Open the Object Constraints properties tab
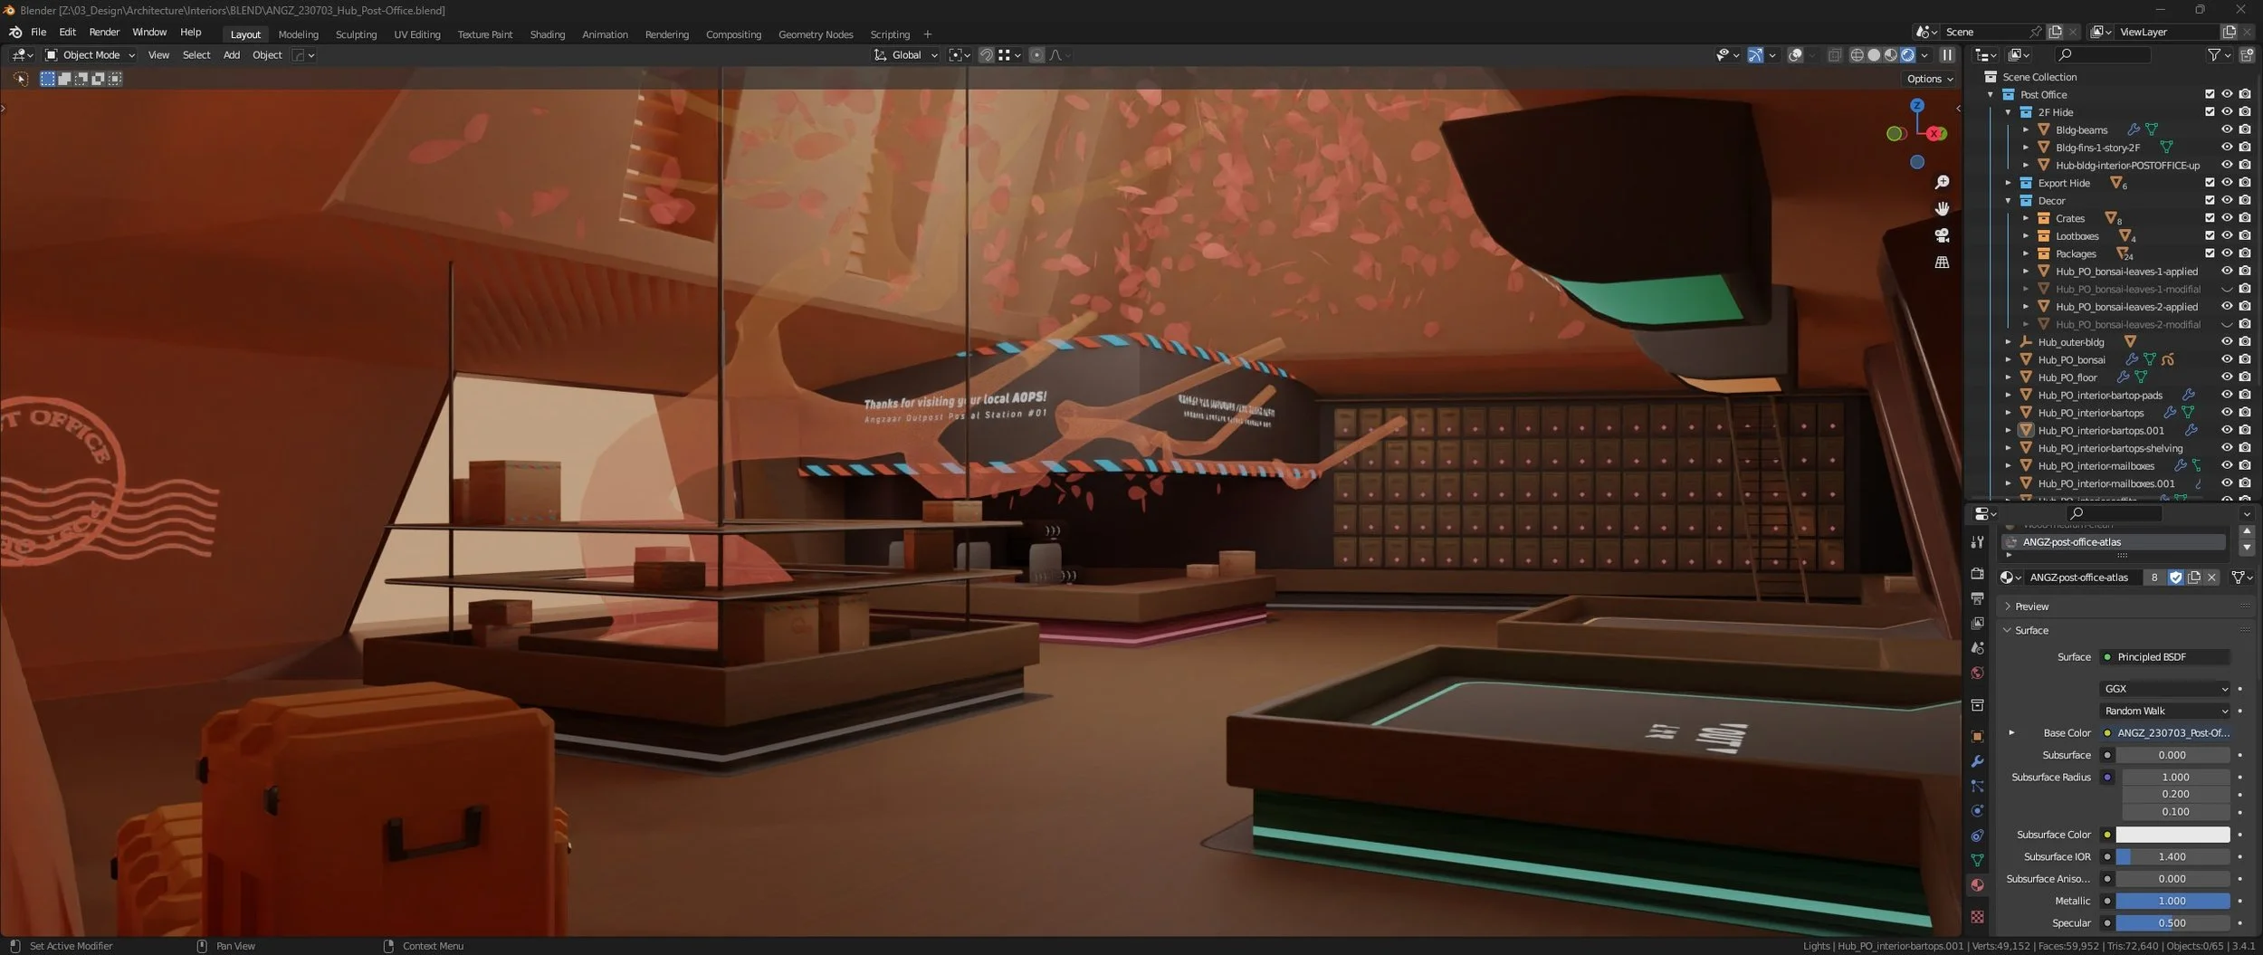The width and height of the screenshot is (2263, 955). (1977, 836)
